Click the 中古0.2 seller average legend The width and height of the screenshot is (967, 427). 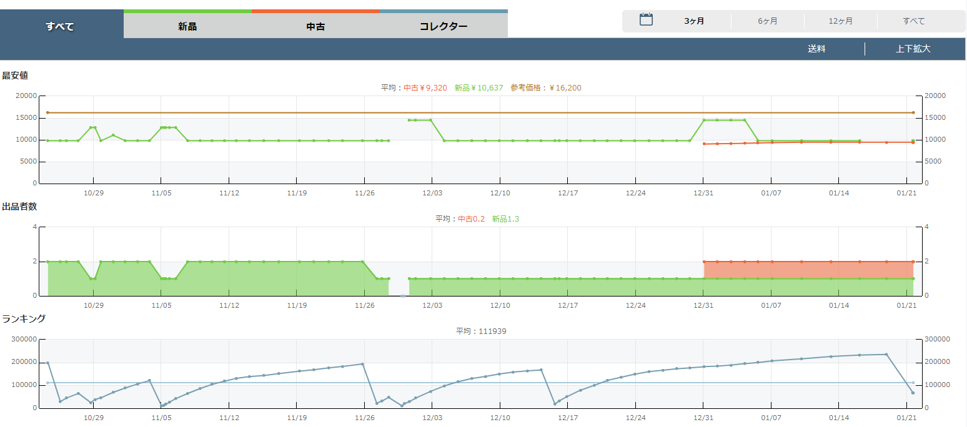click(472, 219)
